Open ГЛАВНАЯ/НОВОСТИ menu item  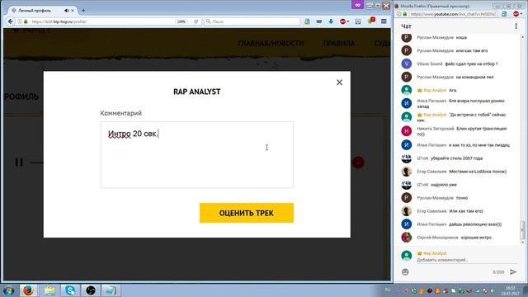click(x=271, y=44)
